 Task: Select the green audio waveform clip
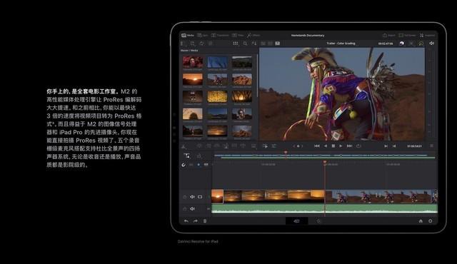[x=324, y=208]
